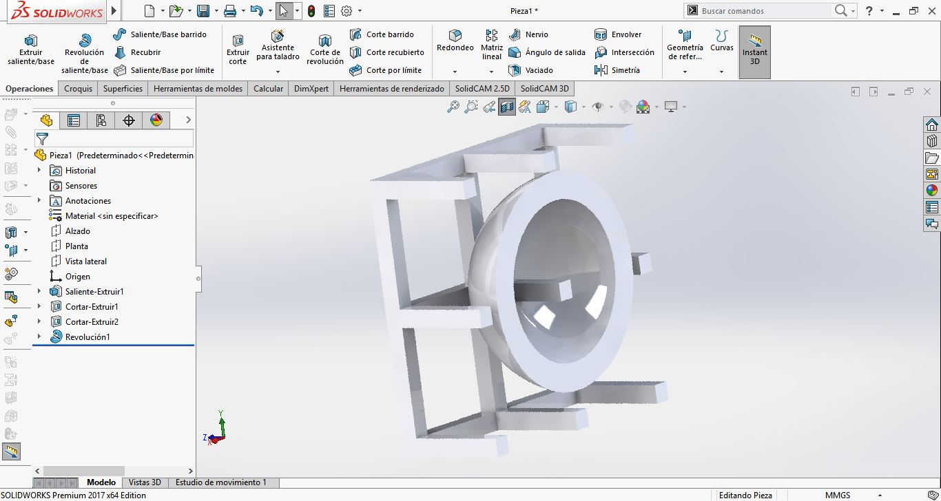Switch to the Croquis tab
Viewport: 941px width, 501px height.
tap(78, 89)
